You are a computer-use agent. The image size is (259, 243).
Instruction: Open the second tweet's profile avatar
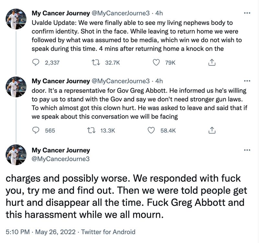pyautogui.click(x=16, y=87)
